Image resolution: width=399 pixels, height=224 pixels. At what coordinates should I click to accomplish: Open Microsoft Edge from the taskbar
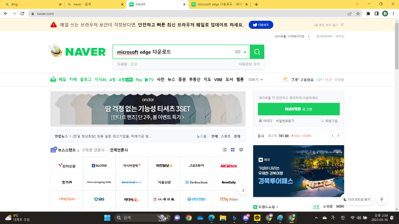(212, 218)
